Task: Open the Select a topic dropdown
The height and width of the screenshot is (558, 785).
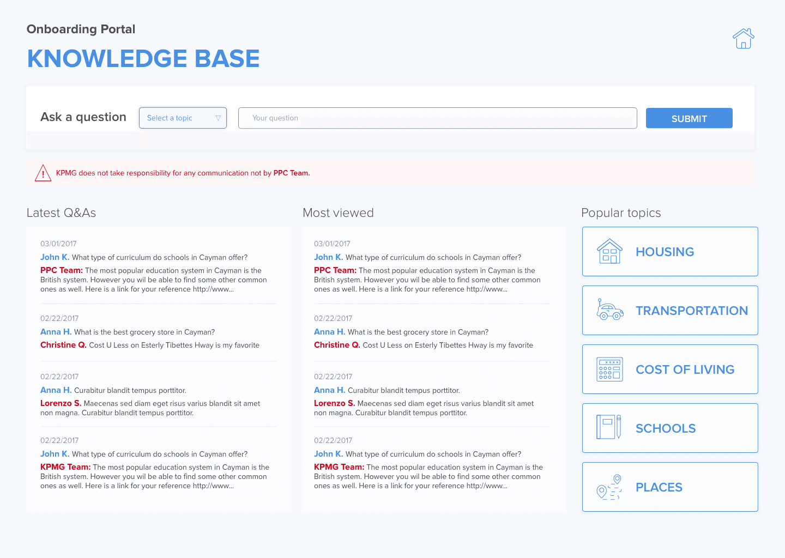Action: [x=183, y=118]
